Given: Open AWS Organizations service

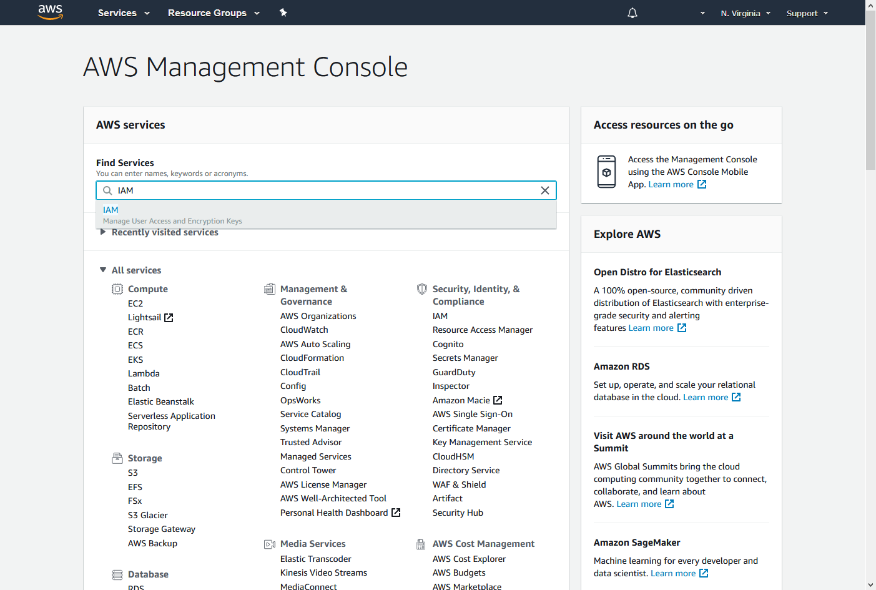Looking at the screenshot, I should (318, 316).
